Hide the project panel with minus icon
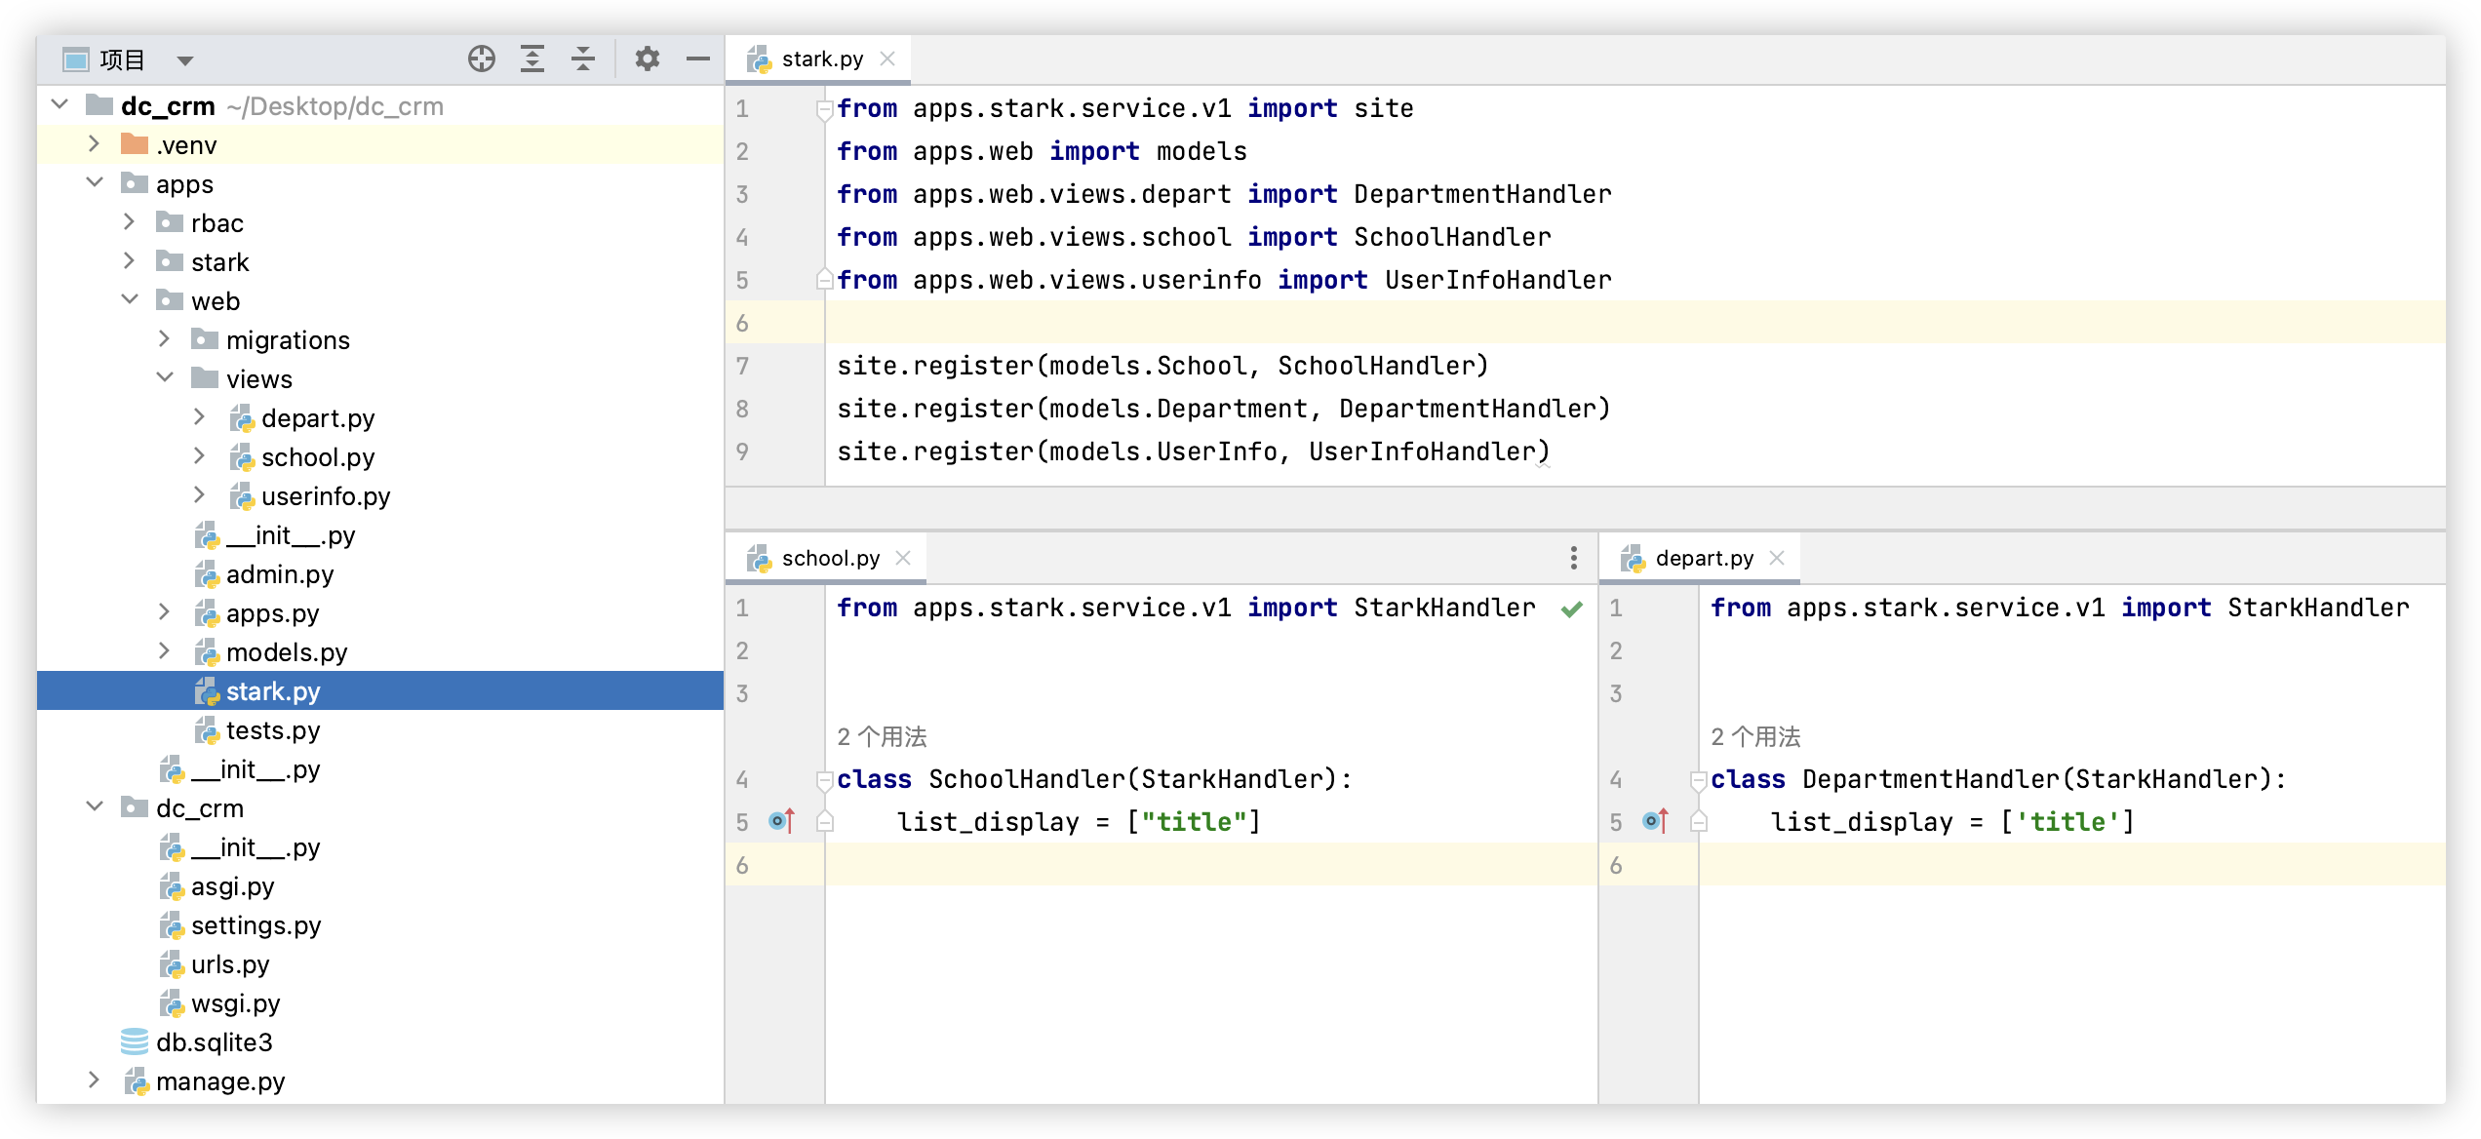Screen dimensions: 2481x1139 pos(698,59)
